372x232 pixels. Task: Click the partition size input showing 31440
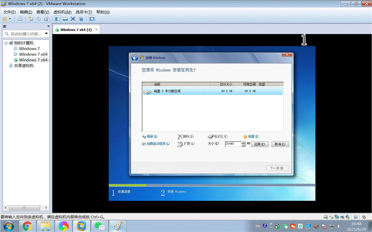(x=233, y=144)
